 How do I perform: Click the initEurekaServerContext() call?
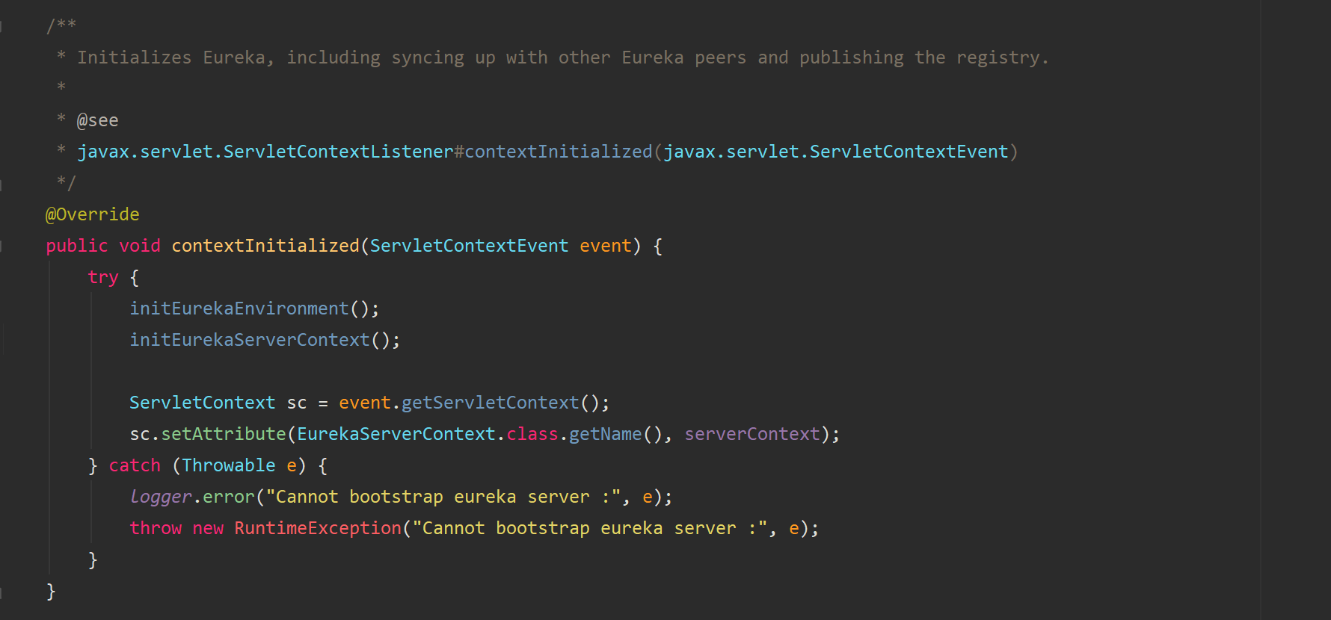[265, 340]
